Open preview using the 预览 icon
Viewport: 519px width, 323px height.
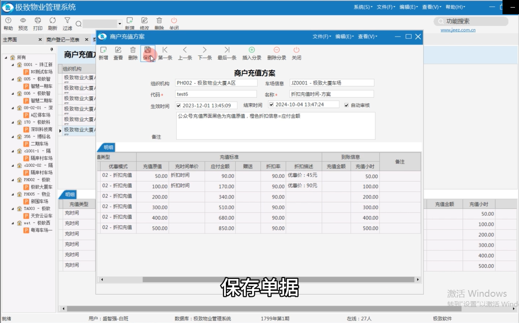[23, 22]
